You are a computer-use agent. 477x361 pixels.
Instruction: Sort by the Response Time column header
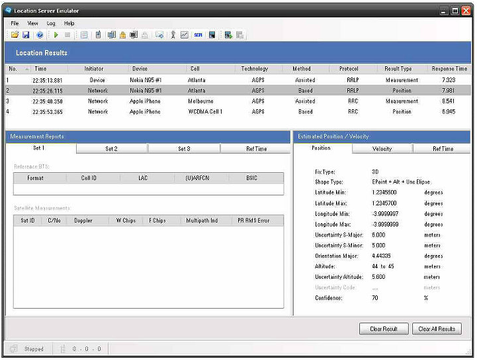(x=449, y=69)
